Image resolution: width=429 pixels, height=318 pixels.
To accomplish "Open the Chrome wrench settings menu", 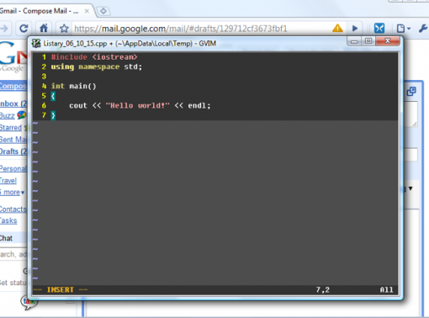I will coord(422,29).
